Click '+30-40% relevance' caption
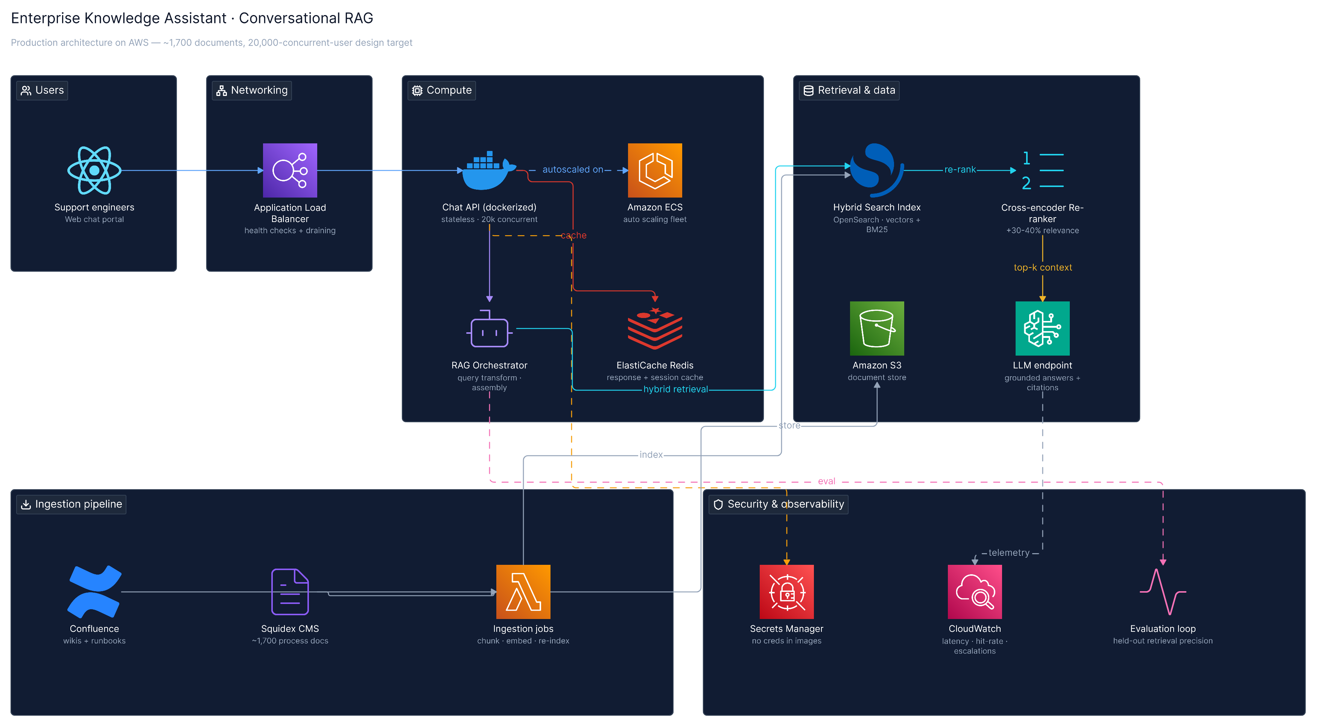Viewport: 1317px width, 727px height. click(x=1042, y=231)
